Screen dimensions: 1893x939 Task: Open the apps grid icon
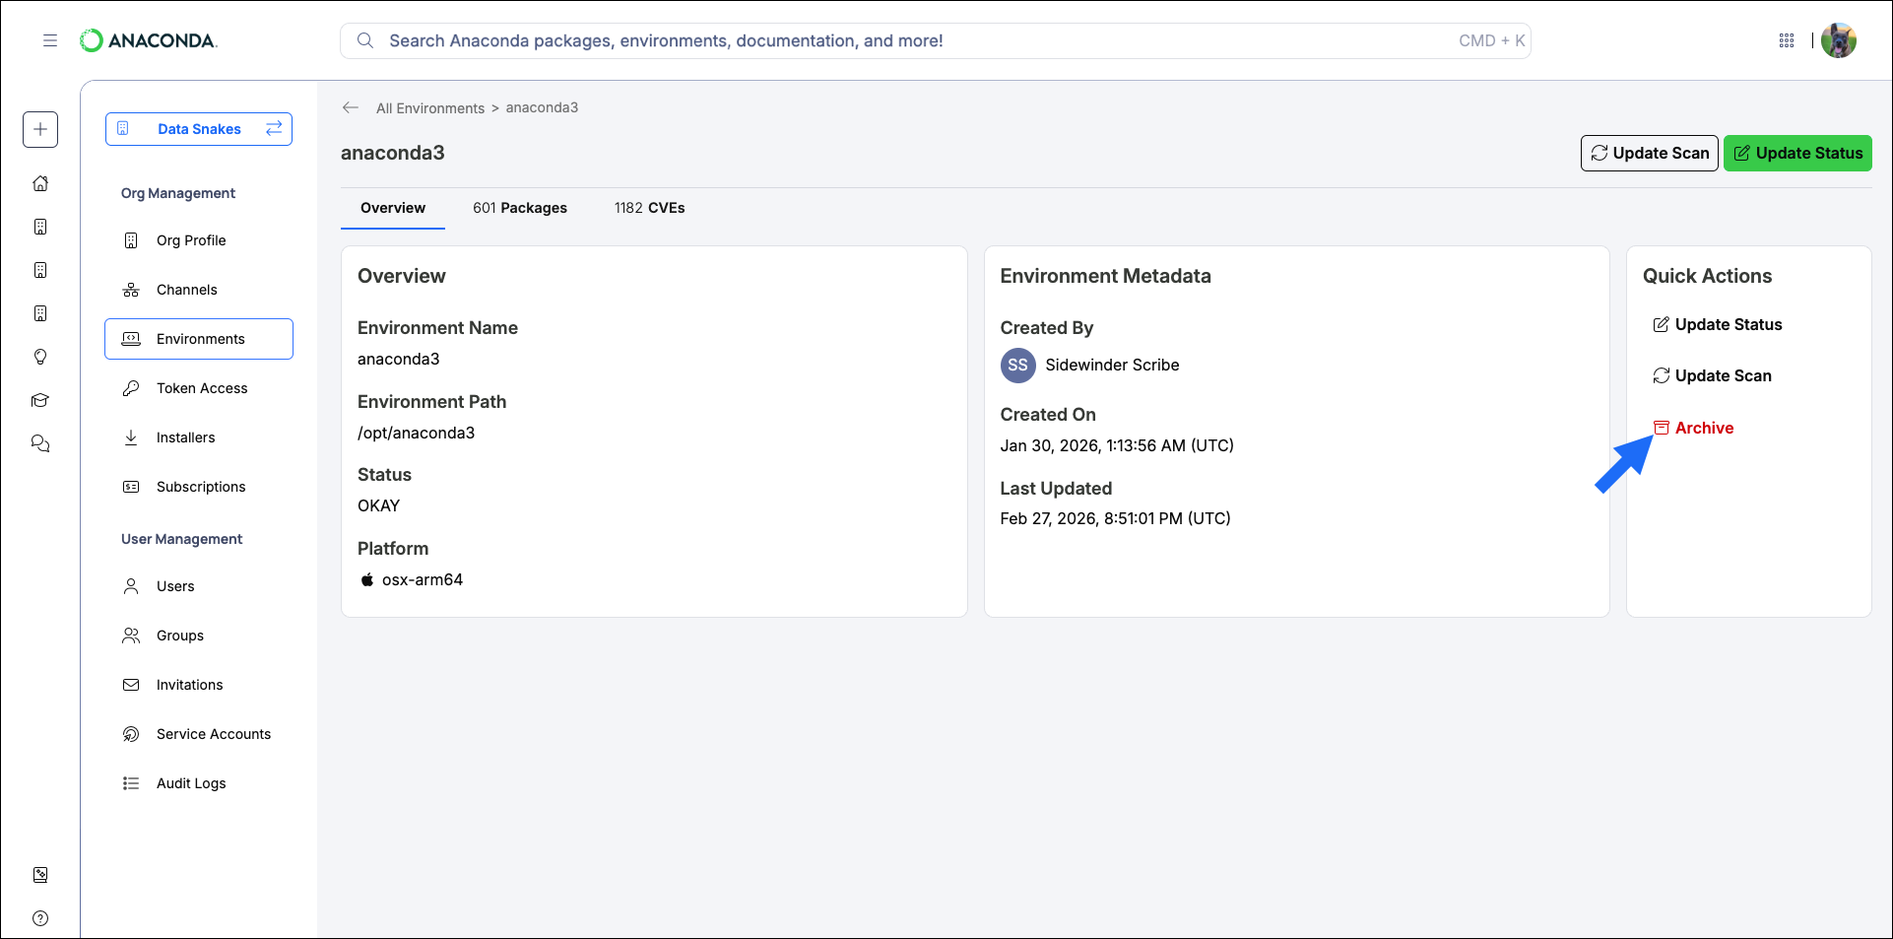coord(1787,40)
